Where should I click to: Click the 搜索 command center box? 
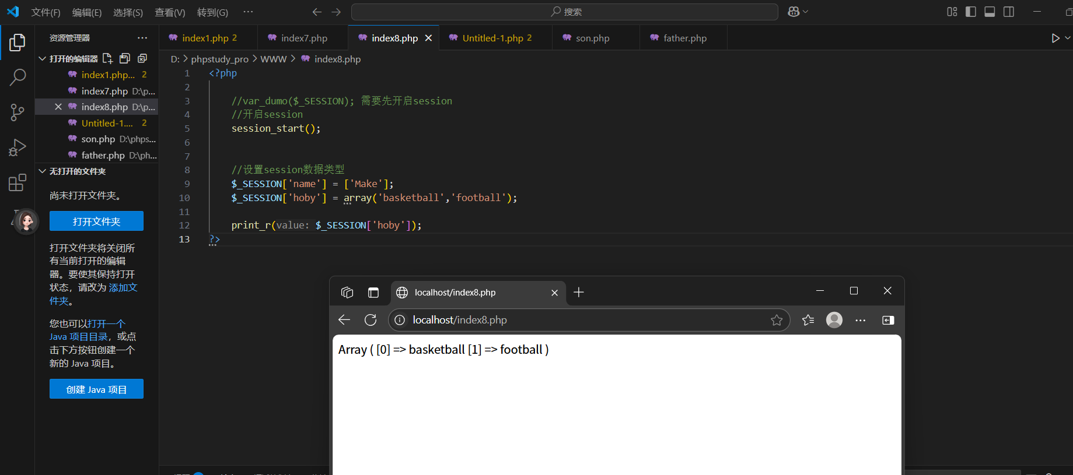565,12
